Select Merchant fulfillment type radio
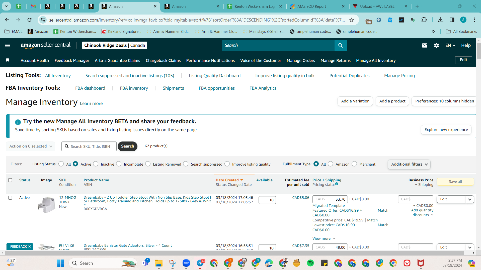Viewport: 481px width, 270px height. (354, 164)
